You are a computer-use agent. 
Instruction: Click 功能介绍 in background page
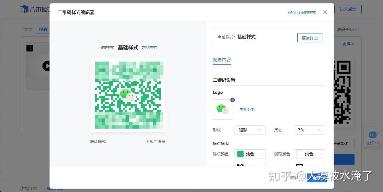click(28, 188)
